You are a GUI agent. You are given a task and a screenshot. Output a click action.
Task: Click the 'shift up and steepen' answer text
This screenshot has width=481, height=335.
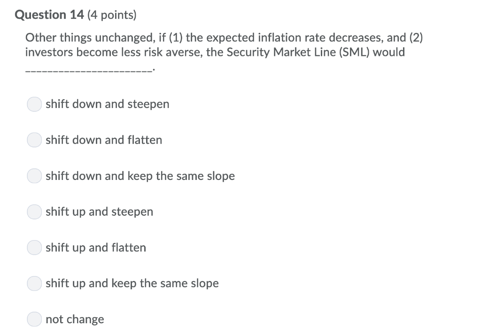[100, 212]
